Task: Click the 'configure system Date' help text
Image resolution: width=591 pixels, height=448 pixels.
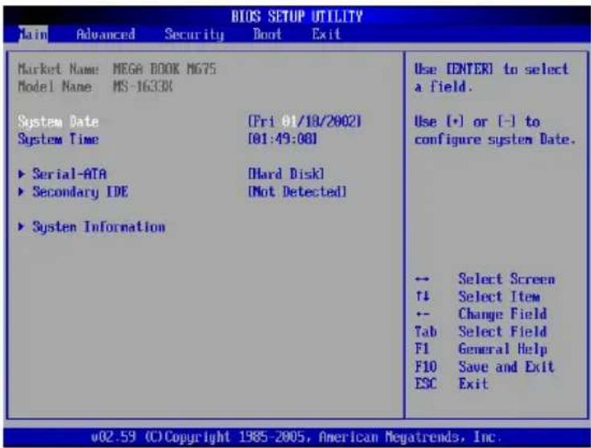Action: [495, 140]
